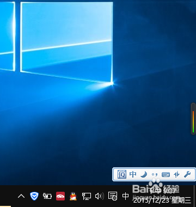This screenshot has width=196, height=207.
Task: Click the Show desktop strip at taskbar end
Action: coord(195,196)
